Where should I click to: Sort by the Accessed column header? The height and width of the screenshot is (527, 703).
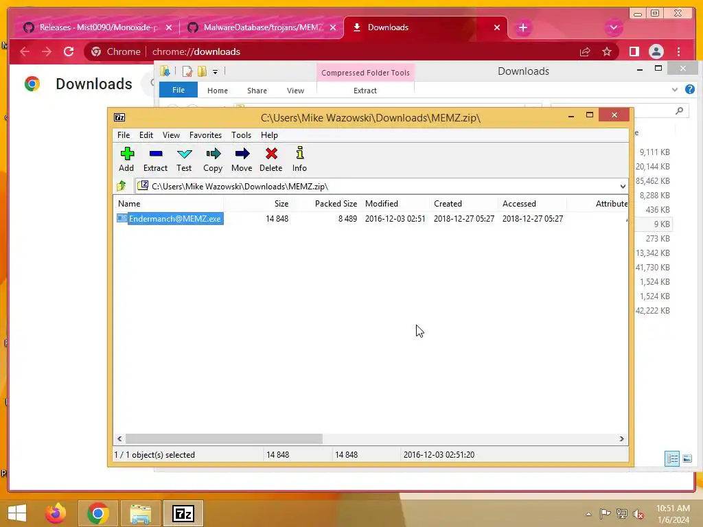tap(533, 203)
